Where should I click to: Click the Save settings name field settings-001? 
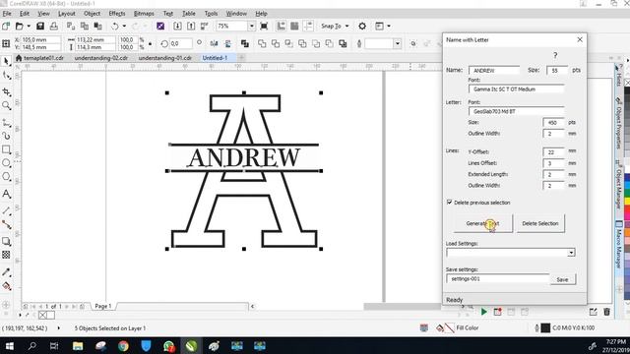click(497, 278)
